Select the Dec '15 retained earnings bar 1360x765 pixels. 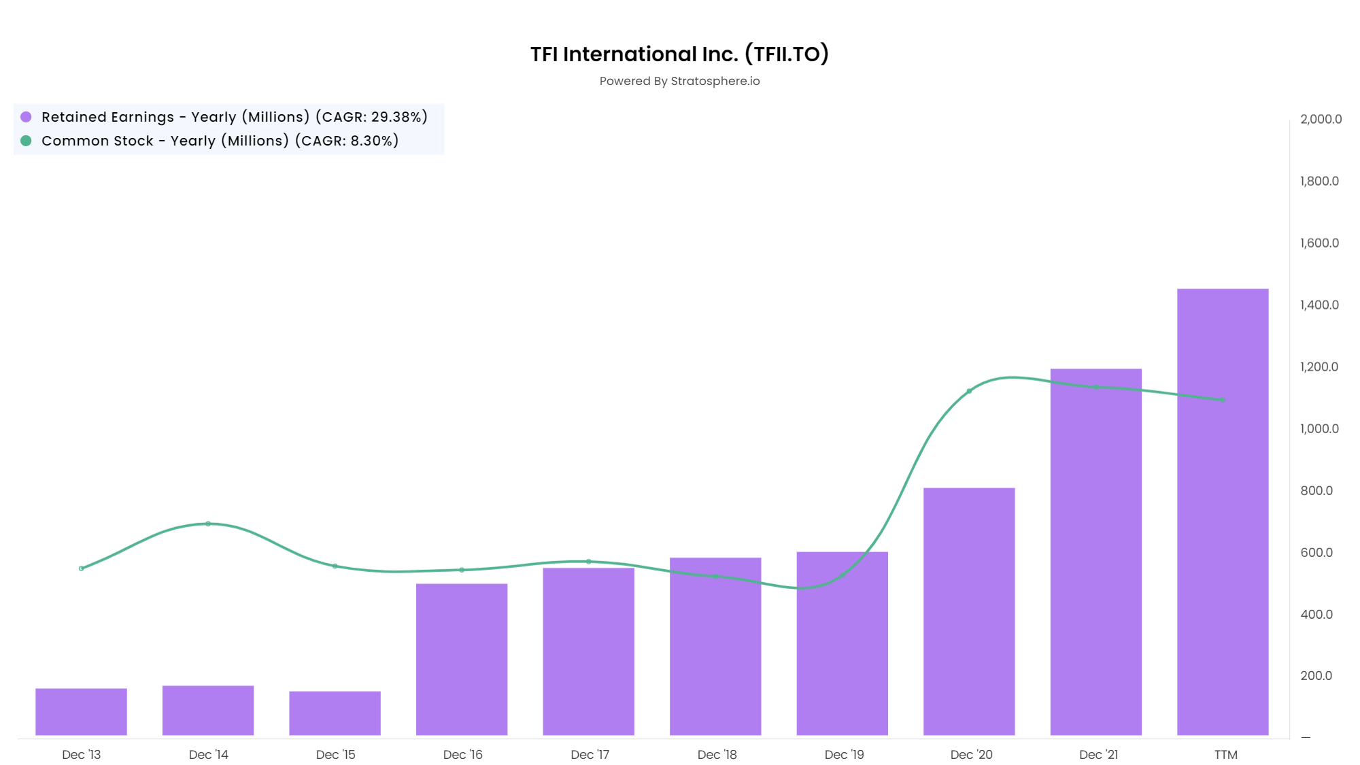pyautogui.click(x=335, y=713)
